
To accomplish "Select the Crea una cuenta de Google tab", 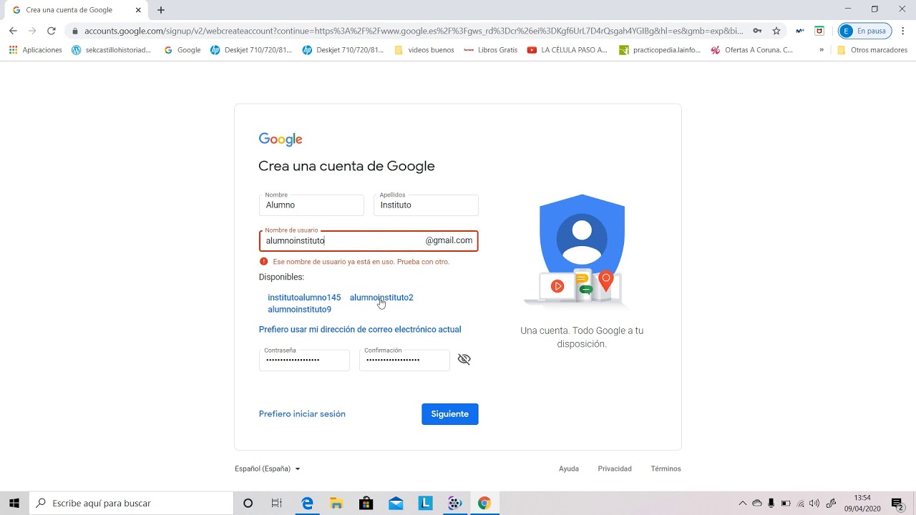I will (x=77, y=10).
